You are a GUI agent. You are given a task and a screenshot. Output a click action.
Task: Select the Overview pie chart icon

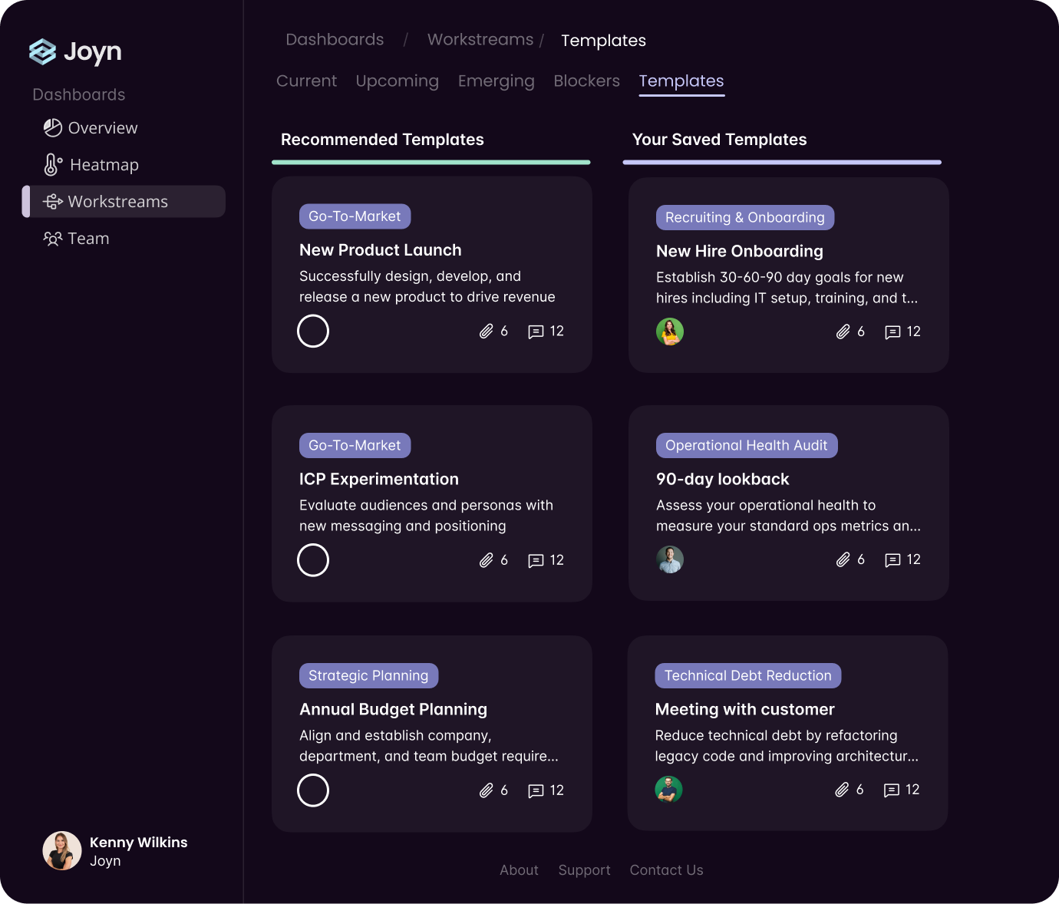click(x=52, y=127)
